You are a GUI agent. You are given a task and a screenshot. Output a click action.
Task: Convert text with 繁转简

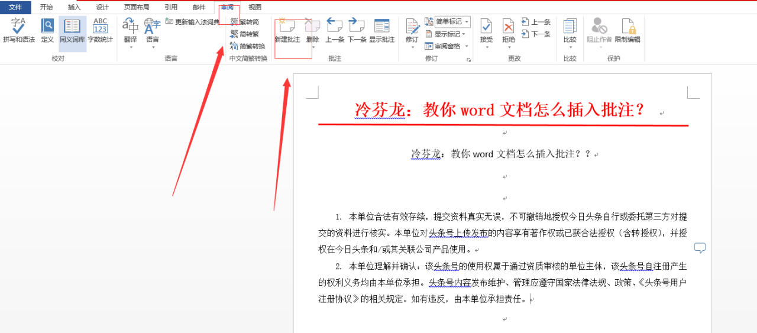coord(245,22)
